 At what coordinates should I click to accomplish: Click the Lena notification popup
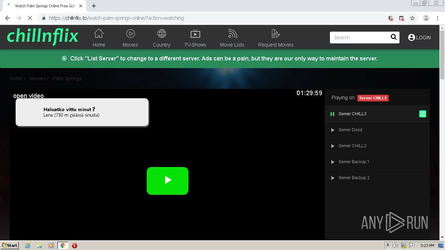pos(82,112)
